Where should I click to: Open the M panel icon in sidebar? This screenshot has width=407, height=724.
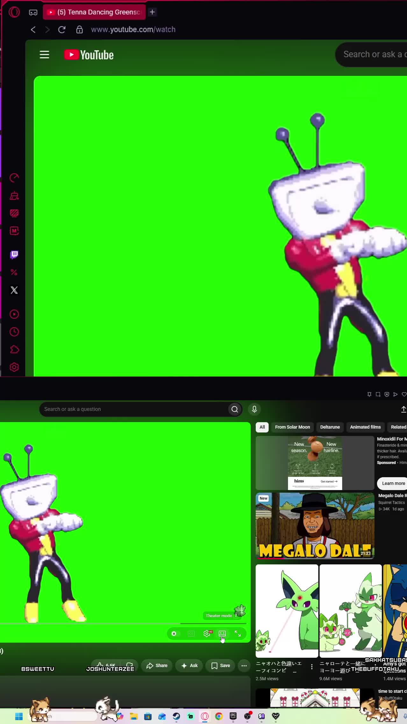(x=14, y=231)
